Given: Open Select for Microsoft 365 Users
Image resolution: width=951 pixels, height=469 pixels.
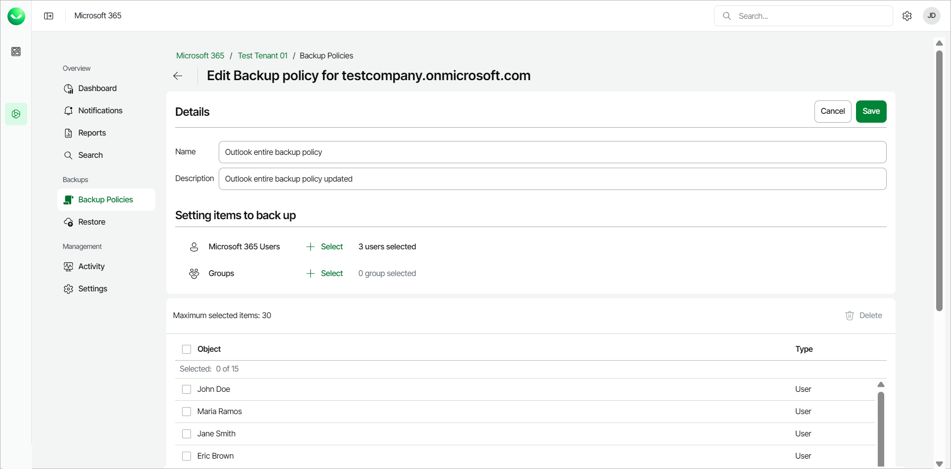Looking at the screenshot, I should pyautogui.click(x=325, y=247).
